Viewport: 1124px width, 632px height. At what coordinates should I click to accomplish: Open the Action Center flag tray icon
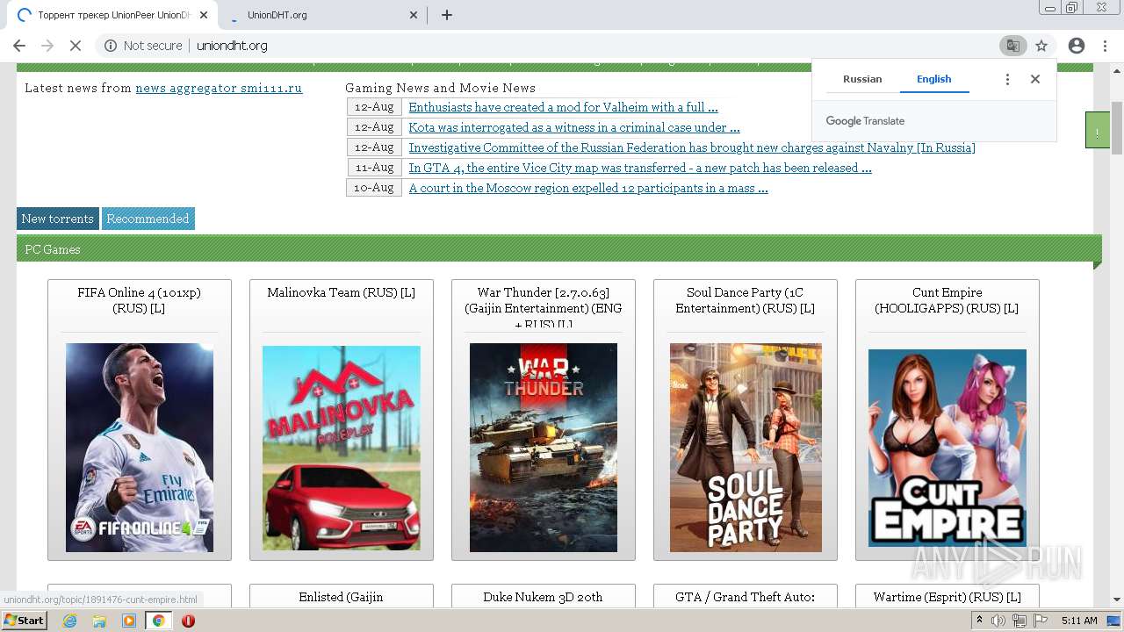pyautogui.click(x=1041, y=621)
